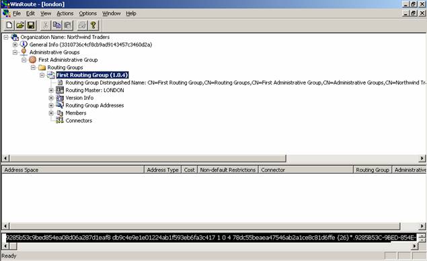This screenshot has height=261, width=427.
Task: Click the Save toolbar icon
Action: (x=31, y=25)
